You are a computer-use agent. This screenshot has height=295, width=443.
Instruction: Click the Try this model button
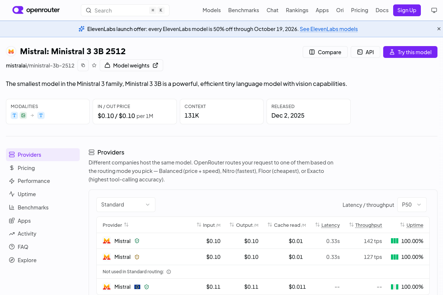pos(410,52)
